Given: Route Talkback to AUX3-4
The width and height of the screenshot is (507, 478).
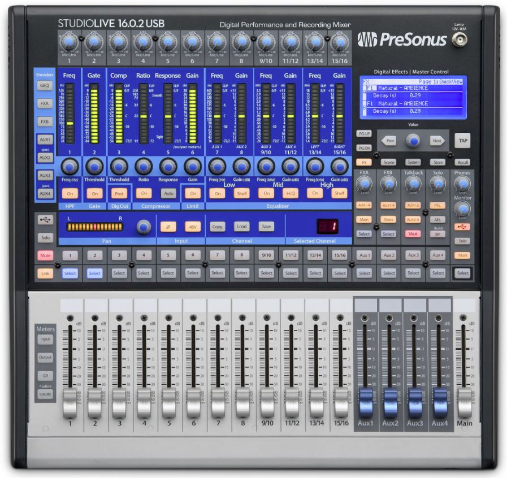Looking at the screenshot, I should coord(413,219).
